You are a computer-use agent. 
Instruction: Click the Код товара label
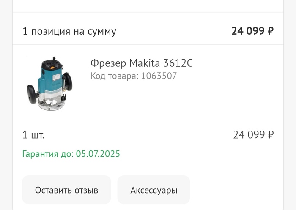coord(114,76)
